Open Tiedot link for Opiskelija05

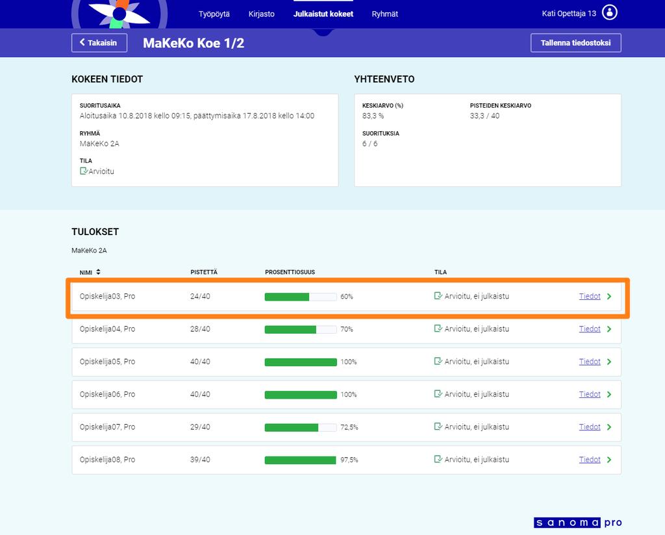pyautogui.click(x=590, y=362)
